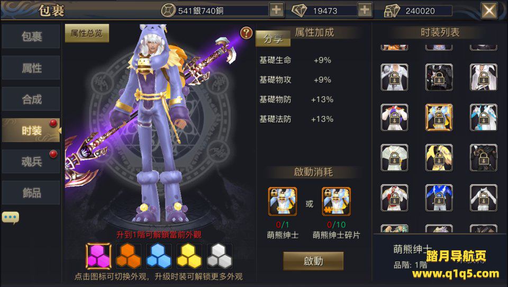Select the blue hexagon appearance
508x287 pixels.
159,256
